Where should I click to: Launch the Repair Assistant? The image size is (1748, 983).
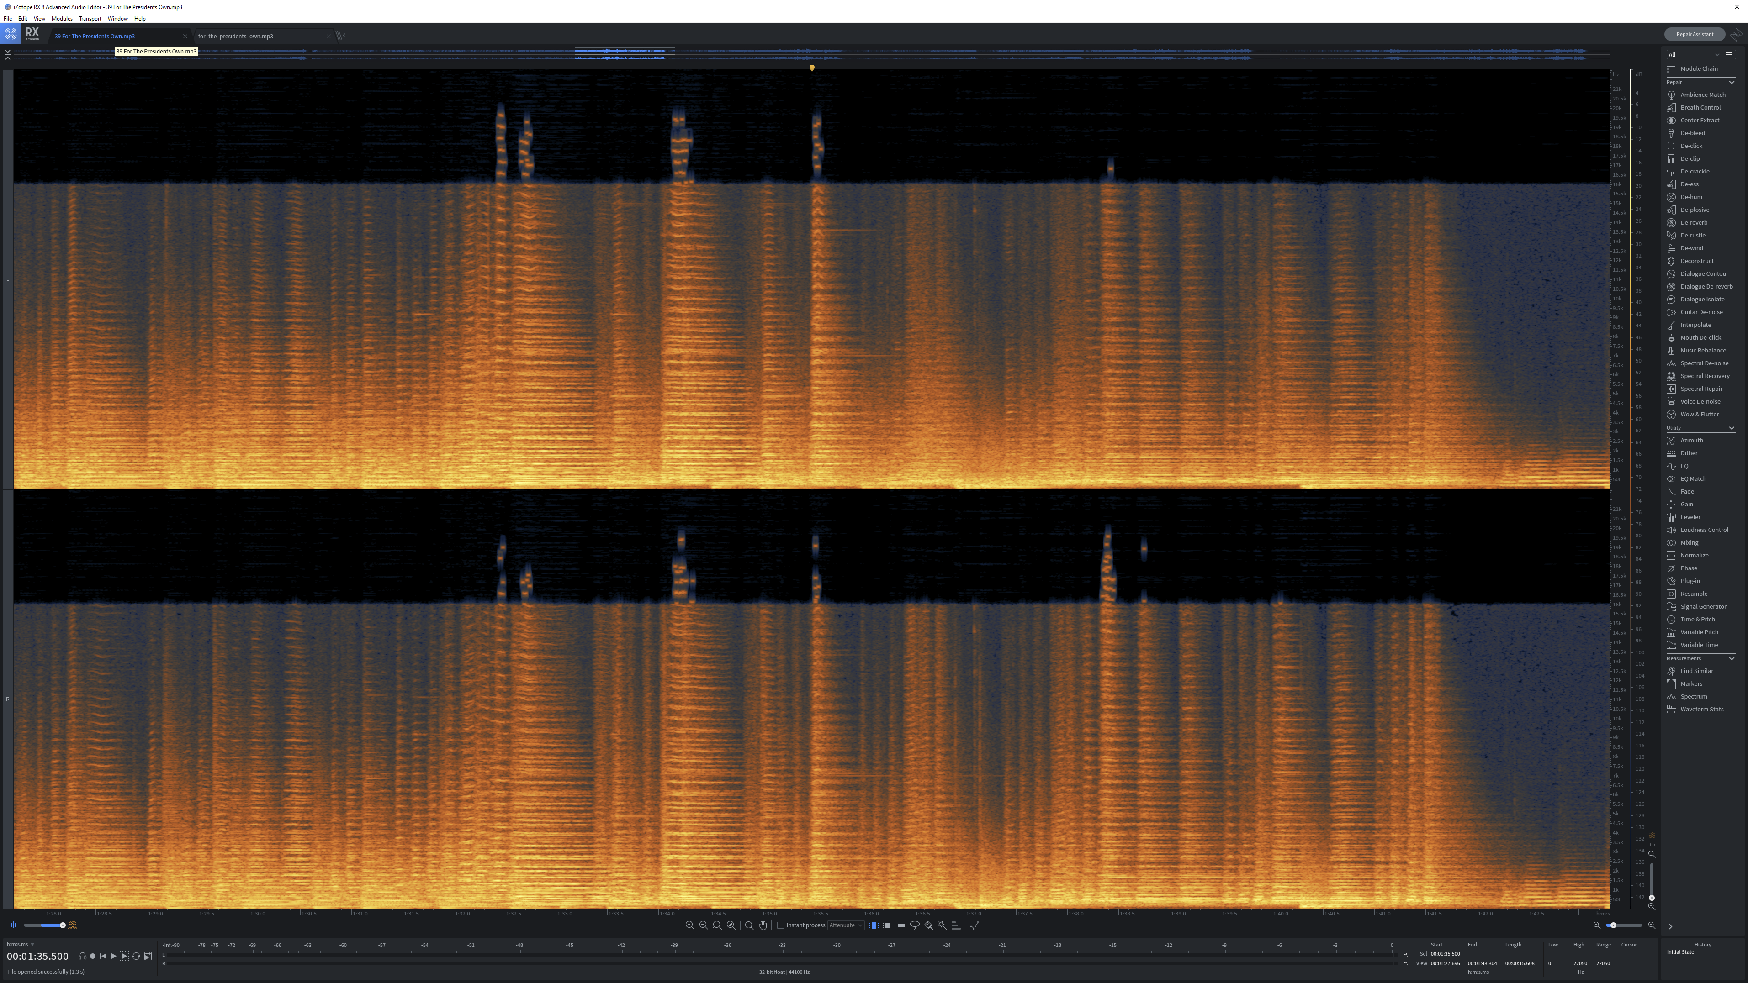coord(1695,34)
